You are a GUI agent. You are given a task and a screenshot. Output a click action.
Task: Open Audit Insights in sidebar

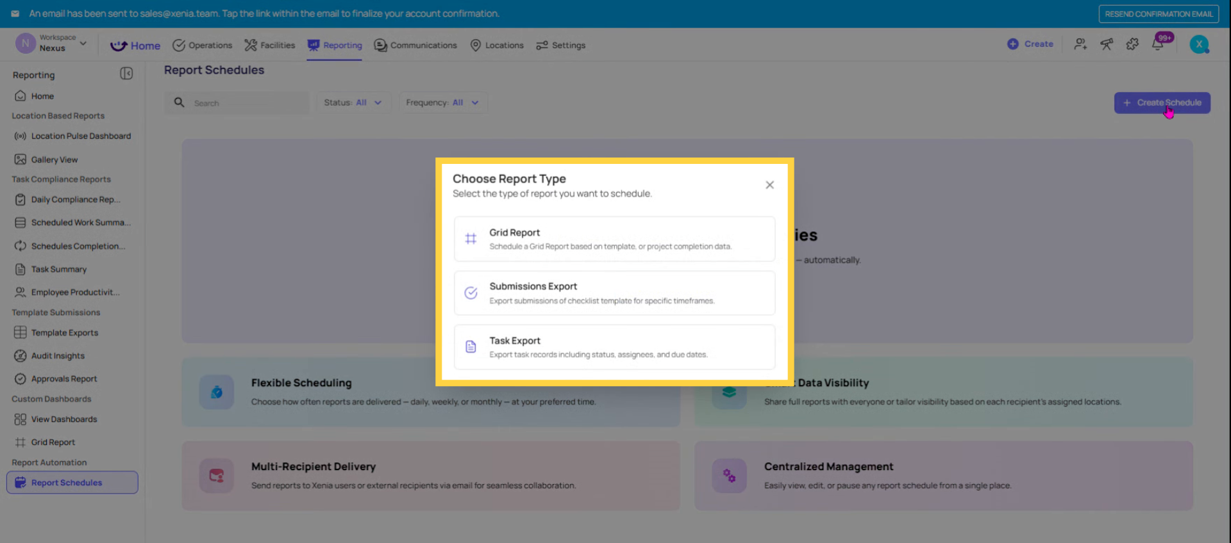click(72, 355)
